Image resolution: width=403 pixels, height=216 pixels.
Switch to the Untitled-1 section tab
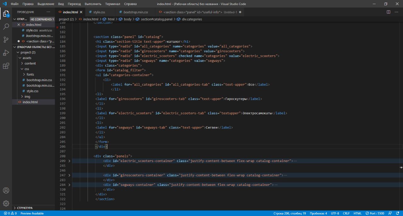pyautogui.click(x=200, y=12)
